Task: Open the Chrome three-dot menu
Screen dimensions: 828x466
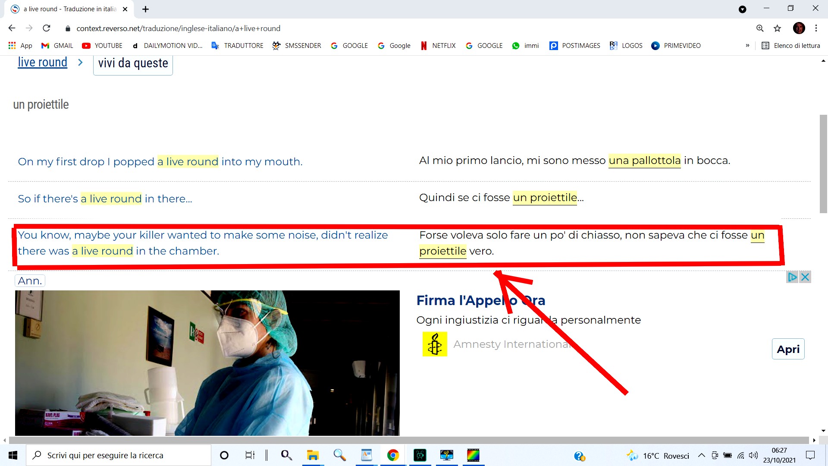Action: pos(816,28)
